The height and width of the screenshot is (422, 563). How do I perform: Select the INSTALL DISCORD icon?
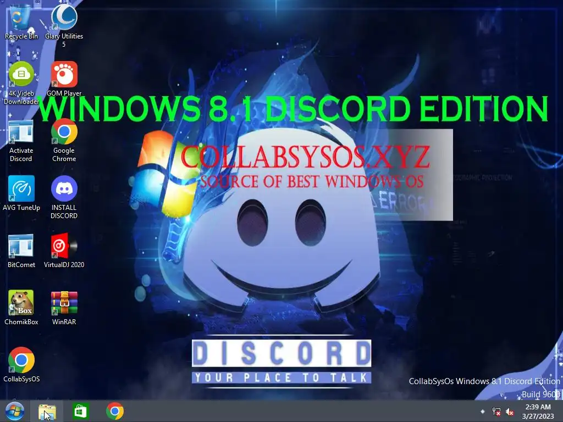click(64, 197)
